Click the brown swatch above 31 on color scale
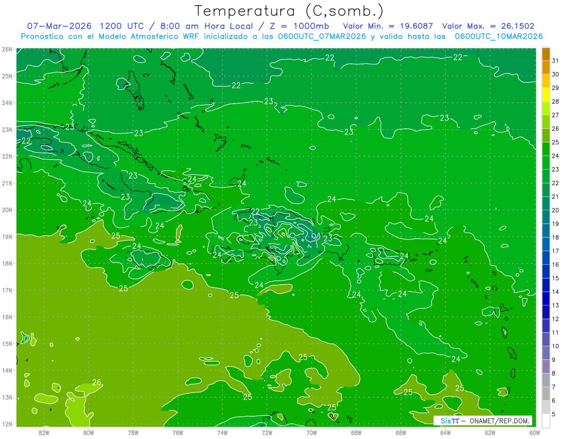Viewport: 568px width, 439px height. click(546, 54)
